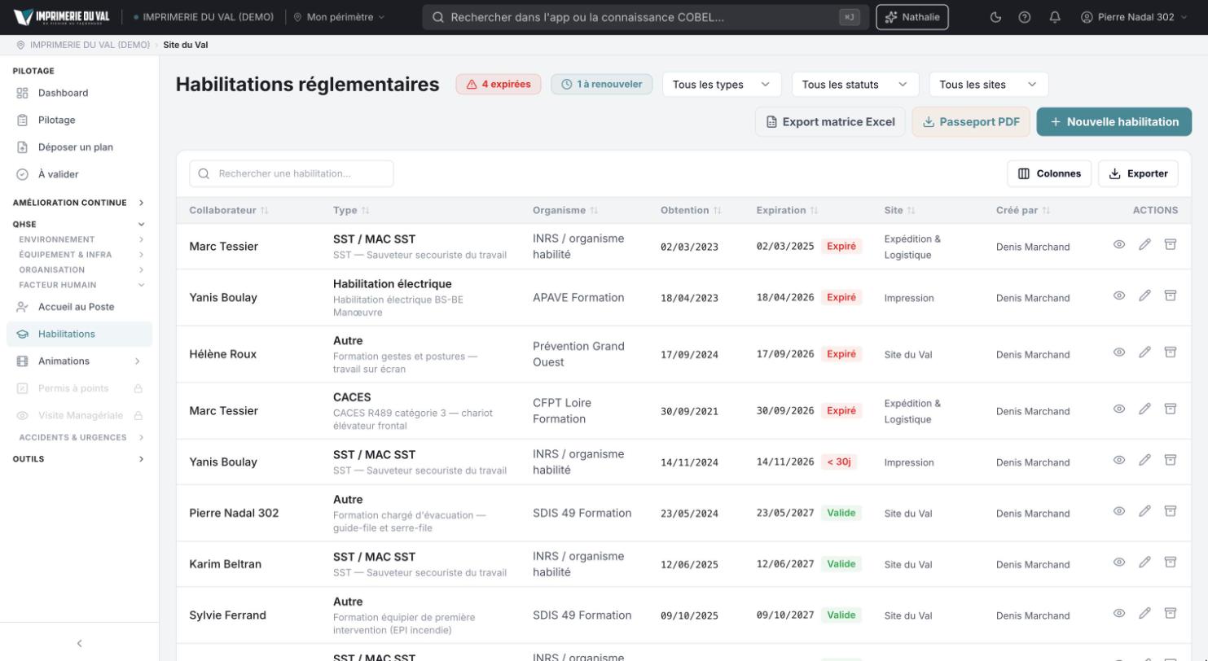
Task: Expand the Amélioration Continue section
Action: tap(79, 203)
